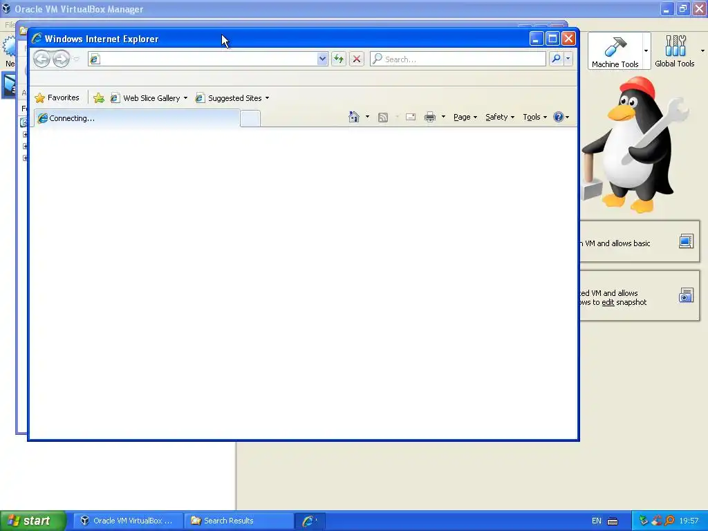Expand the Machine Tools dropdown arrow
Viewport: 708px width, 531px height.
click(x=646, y=50)
